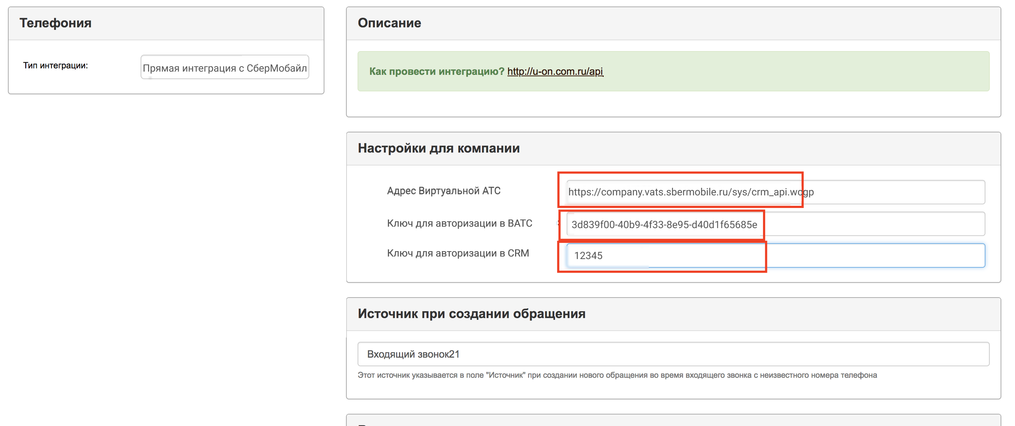The image size is (1015, 426).
Task: Select the Входящий звонок21 source field
Action: (x=673, y=354)
